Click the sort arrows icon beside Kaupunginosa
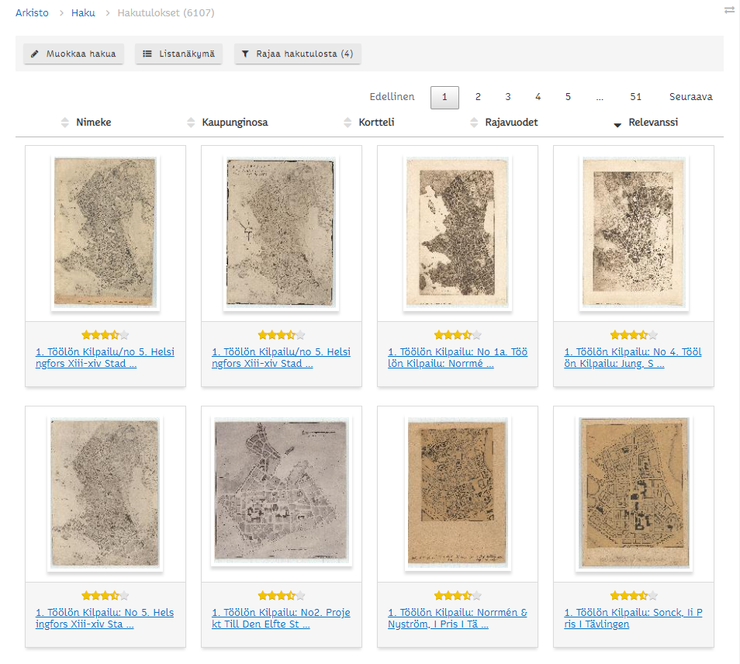This screenshot has height=664, width=740. click(x=191, y=123)
